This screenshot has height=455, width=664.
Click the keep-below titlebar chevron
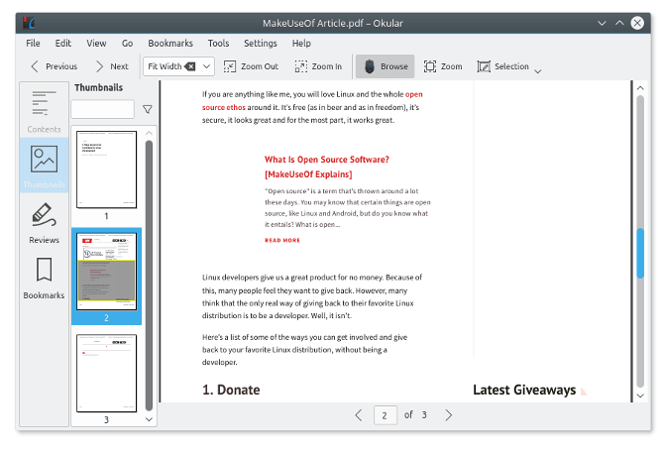pyautogui.click(x=602, y=23)
